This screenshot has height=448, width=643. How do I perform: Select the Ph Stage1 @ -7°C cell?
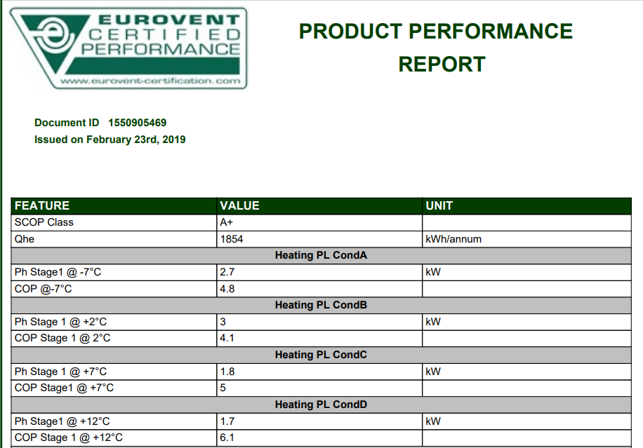pos(114,272)
